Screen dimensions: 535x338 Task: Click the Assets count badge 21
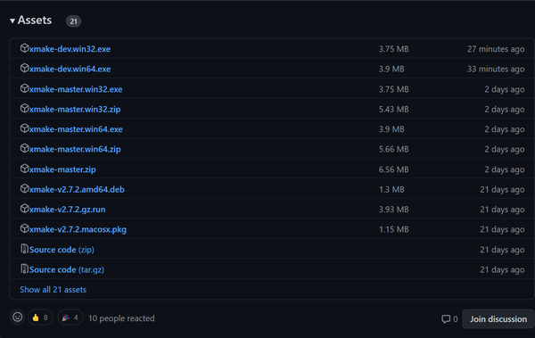click(x=73, y=21)
